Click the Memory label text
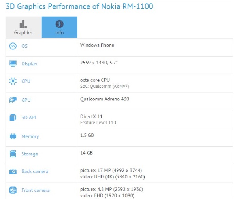 [x=30, y=136]
